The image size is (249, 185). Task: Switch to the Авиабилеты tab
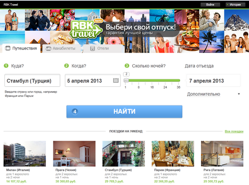point(61,48)
